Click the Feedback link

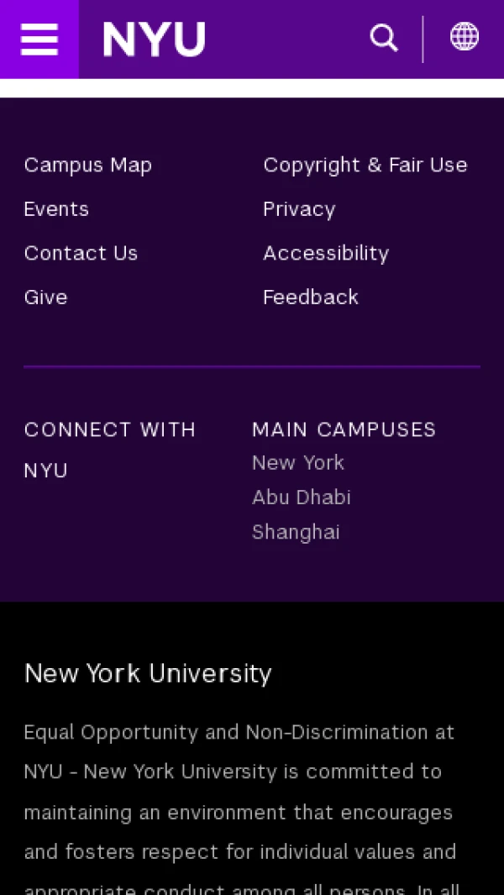pyautogui.click(x=311, y=297)
